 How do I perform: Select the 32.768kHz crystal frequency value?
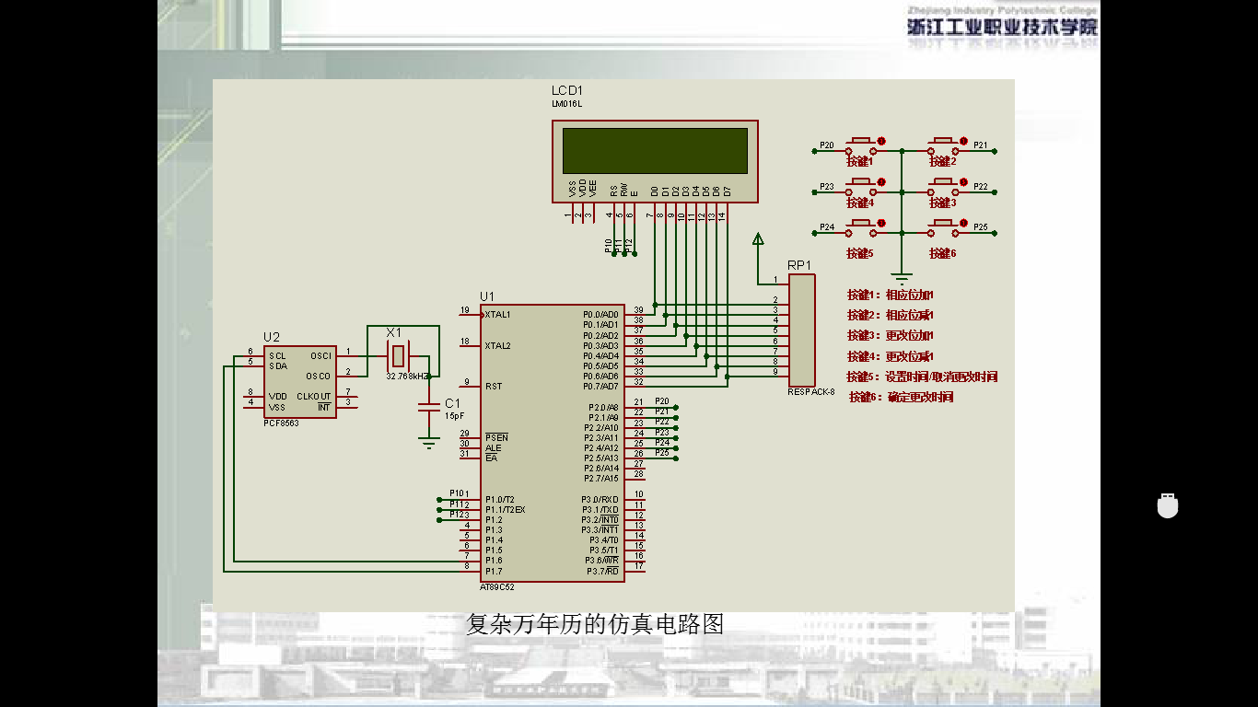407,376
